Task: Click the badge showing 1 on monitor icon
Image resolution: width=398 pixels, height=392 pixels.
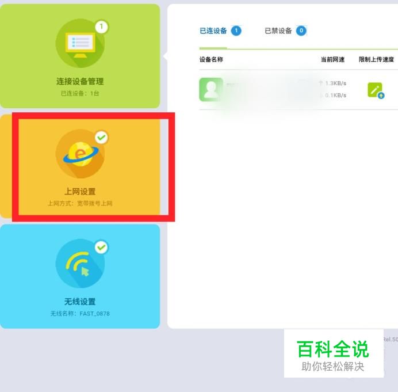Action: (x=102, y=26)
